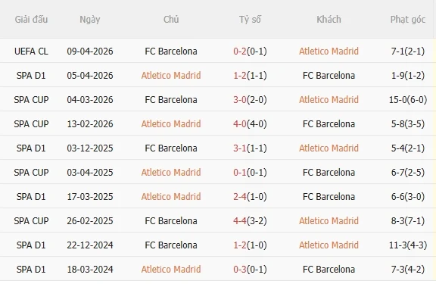The height and width of the screenshot is (284, 436).
Task: Click the SPA CUP label on 04-03-2026 row
Action: pos(31,99)
